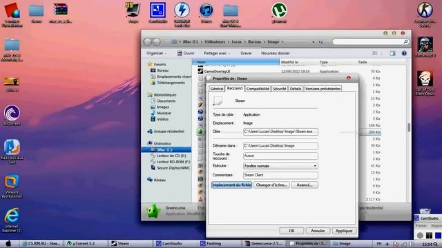Click the Appliquer button
Image resolution: width=442 pixels, height=248 pixels.
click(344, 231)
